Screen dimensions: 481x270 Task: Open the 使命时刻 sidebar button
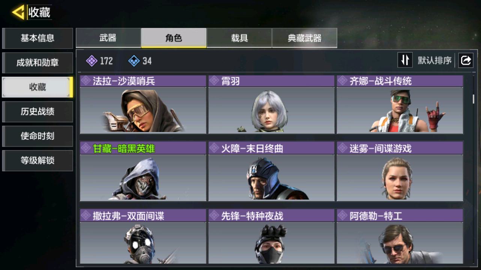point(37,136)
